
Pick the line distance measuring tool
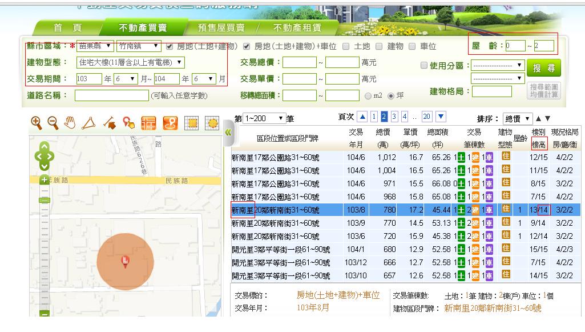pyautogui.click(x=110, y=123)
